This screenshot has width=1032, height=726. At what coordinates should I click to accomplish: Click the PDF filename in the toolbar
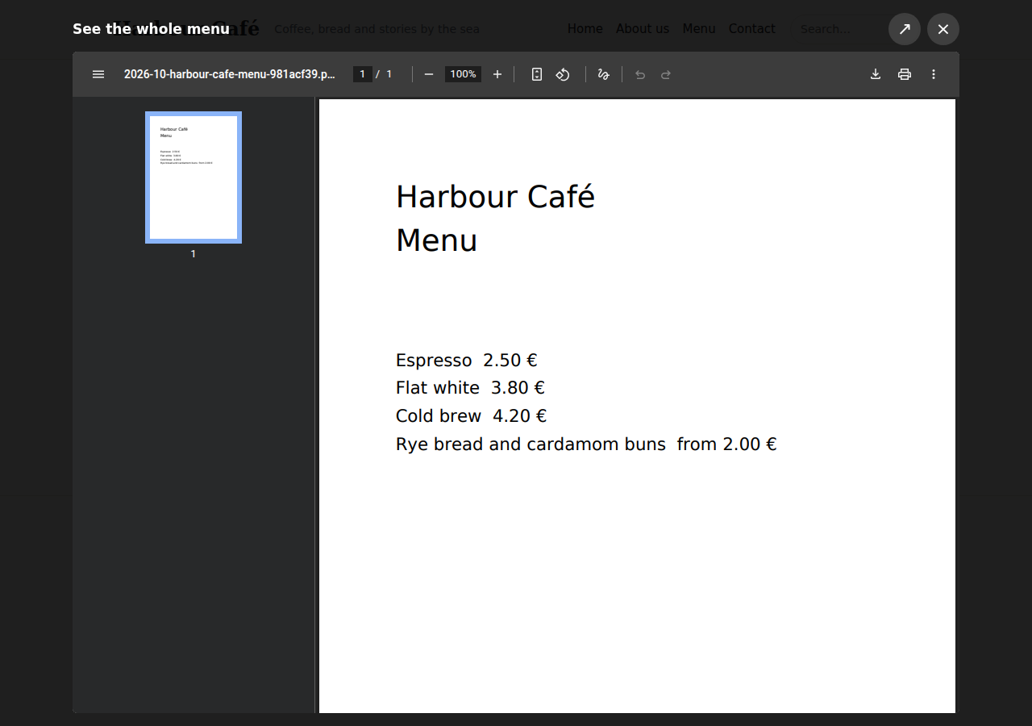[x=230, y=74]
